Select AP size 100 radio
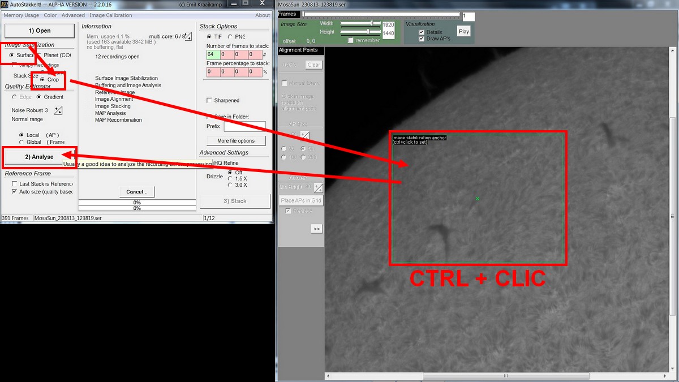679x382 pixels. point(285,157)
